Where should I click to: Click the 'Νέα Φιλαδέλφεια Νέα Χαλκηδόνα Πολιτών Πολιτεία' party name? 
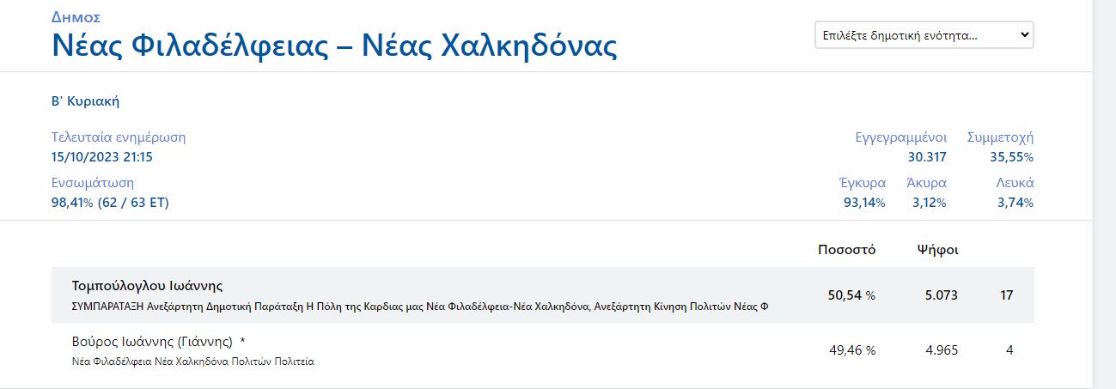(x=192, y=362)
